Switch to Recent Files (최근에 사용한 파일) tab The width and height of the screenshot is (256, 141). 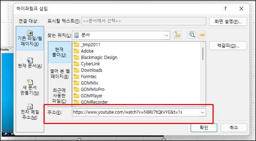tap(59, 96)
